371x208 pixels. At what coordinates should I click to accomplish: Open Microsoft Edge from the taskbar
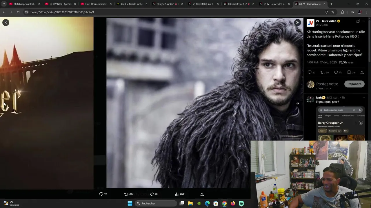(207, 203)
